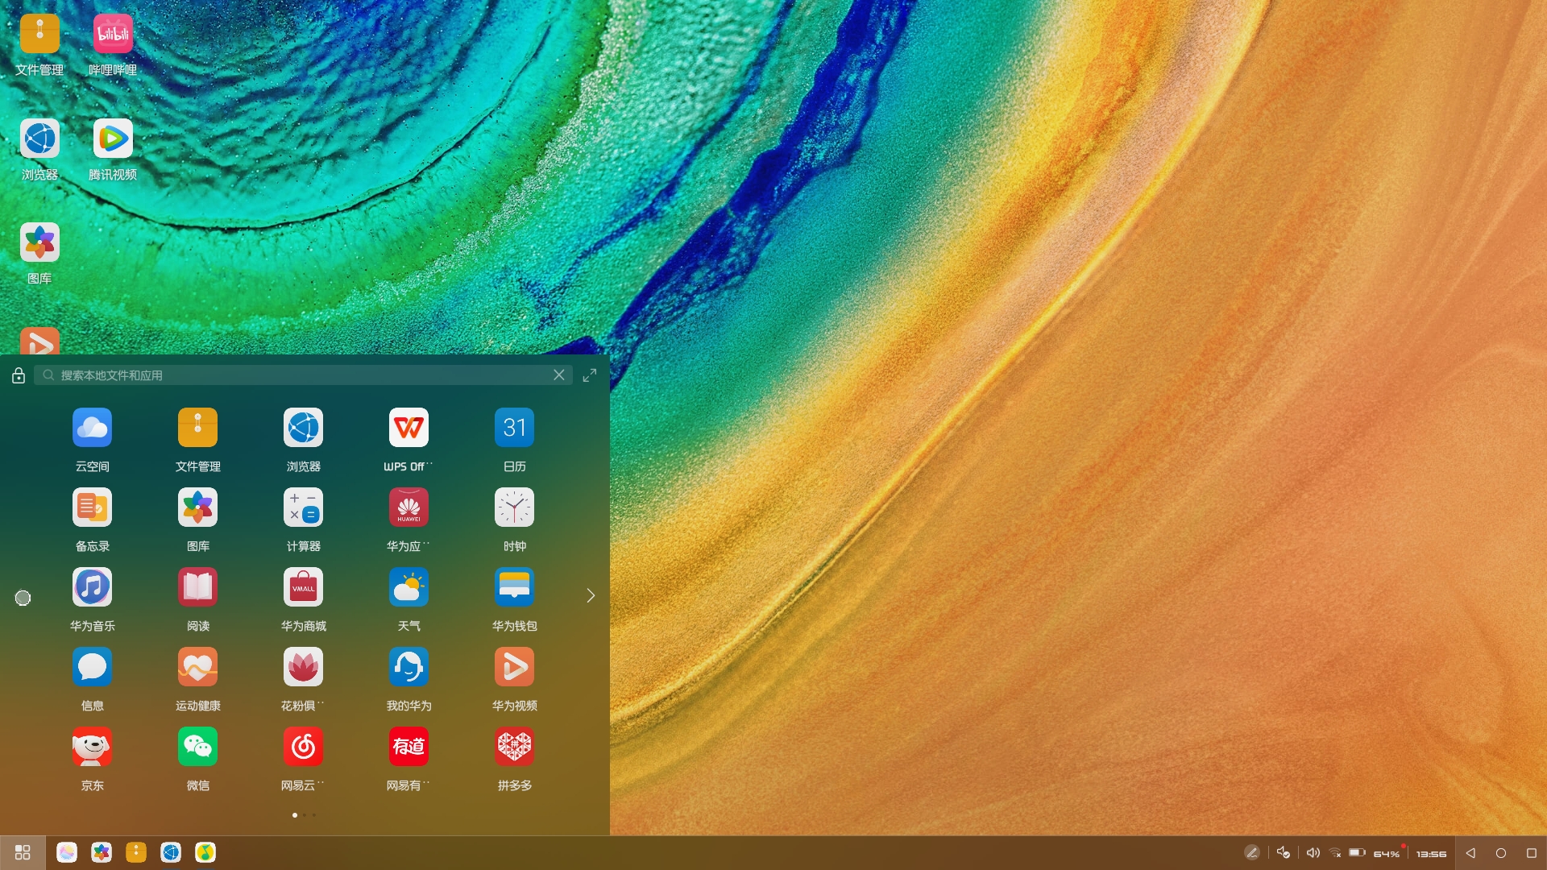Open the 备忘录 notes app

(x=92, y=507)
